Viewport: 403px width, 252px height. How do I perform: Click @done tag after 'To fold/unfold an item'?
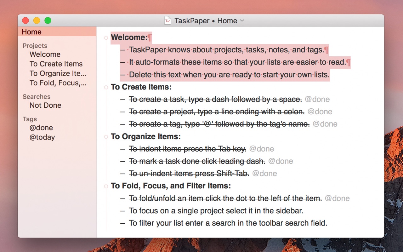point(337,198)
